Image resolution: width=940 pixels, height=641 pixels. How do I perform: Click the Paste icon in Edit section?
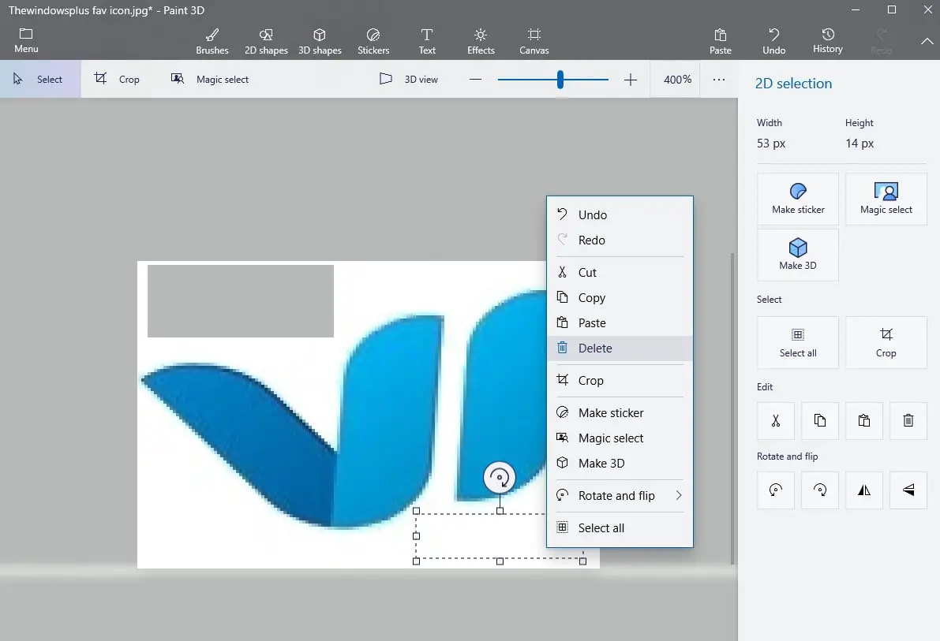[x=864, y=421]
